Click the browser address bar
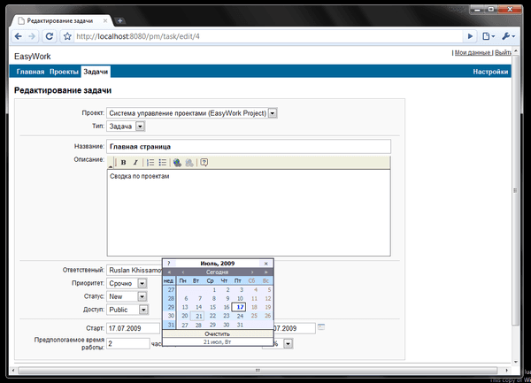531x383 pixels. coord(267,36)
